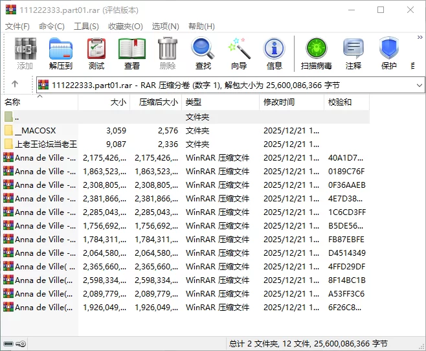Viewport: 426px width, 351px height.
Task: Sort by Size (大小) column header
Action: click(104, 102)
